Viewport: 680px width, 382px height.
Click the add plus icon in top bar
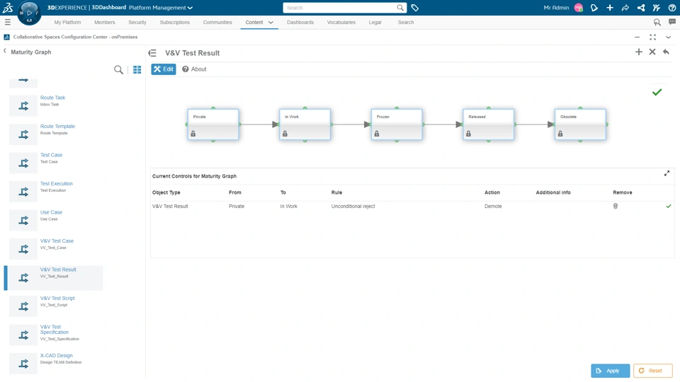tap(610, 8)
